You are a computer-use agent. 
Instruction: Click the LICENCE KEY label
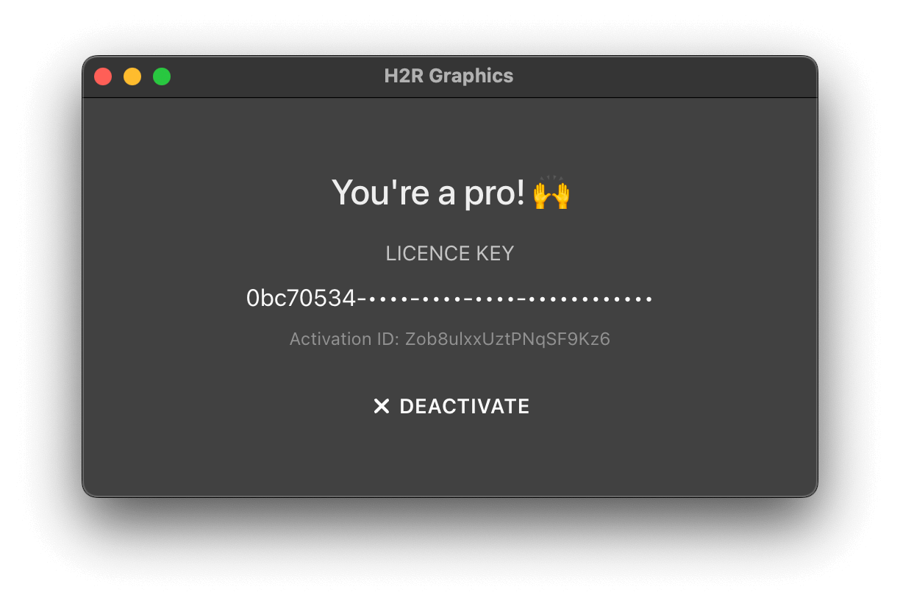point(450,254)
